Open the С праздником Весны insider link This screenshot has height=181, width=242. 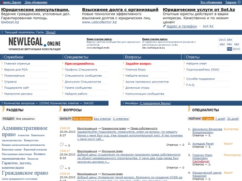155,103
